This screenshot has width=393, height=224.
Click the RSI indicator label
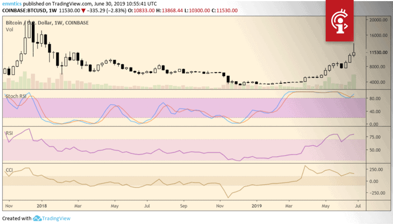click(10, 133)
